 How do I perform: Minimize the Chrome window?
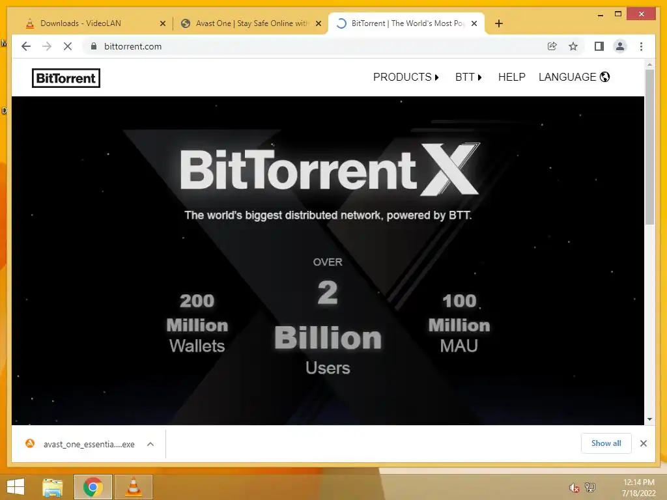pyautogui.click(x=600, y=14)
